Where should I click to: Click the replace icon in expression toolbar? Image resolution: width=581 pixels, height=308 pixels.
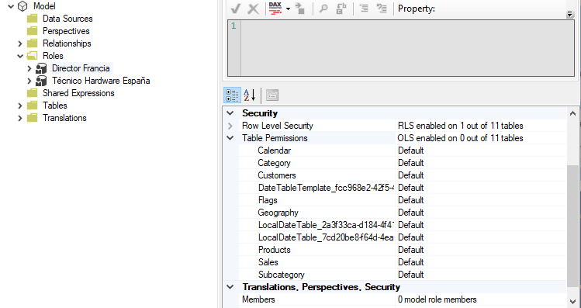coord(341,9)
